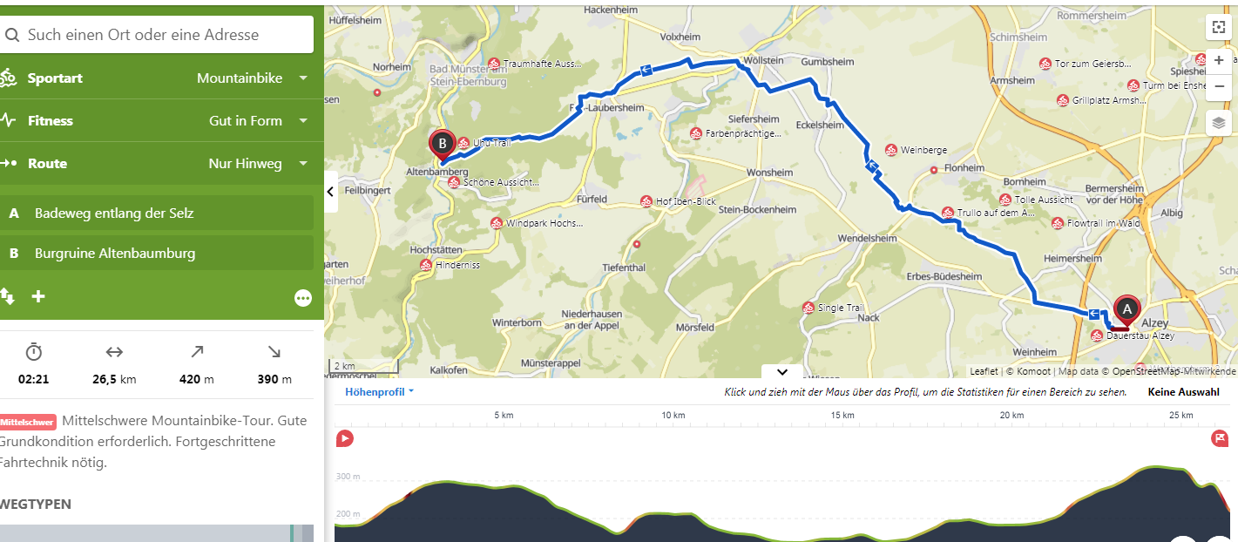Collapse the sidebar with left chevron
The image size is (1238, 542).
(331, 192)
